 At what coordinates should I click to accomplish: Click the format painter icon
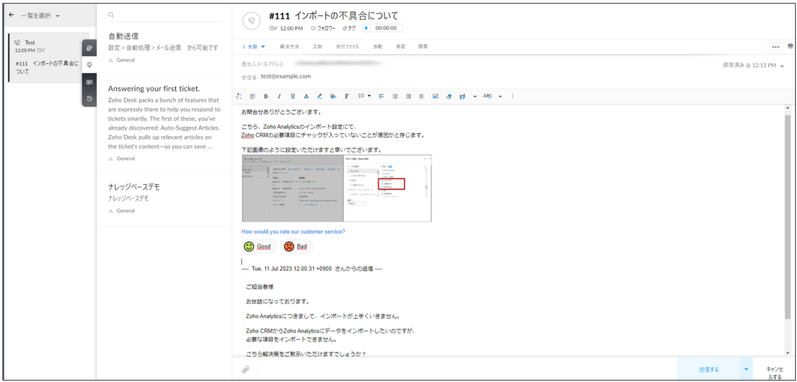[x=462, y=96]
